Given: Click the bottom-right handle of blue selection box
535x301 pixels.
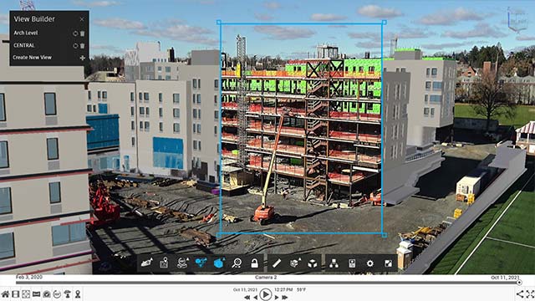Looking at the screenshot, I should tap(385, 235).
